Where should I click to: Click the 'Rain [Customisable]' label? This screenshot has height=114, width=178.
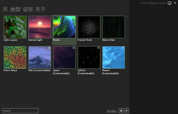point(39,70)
